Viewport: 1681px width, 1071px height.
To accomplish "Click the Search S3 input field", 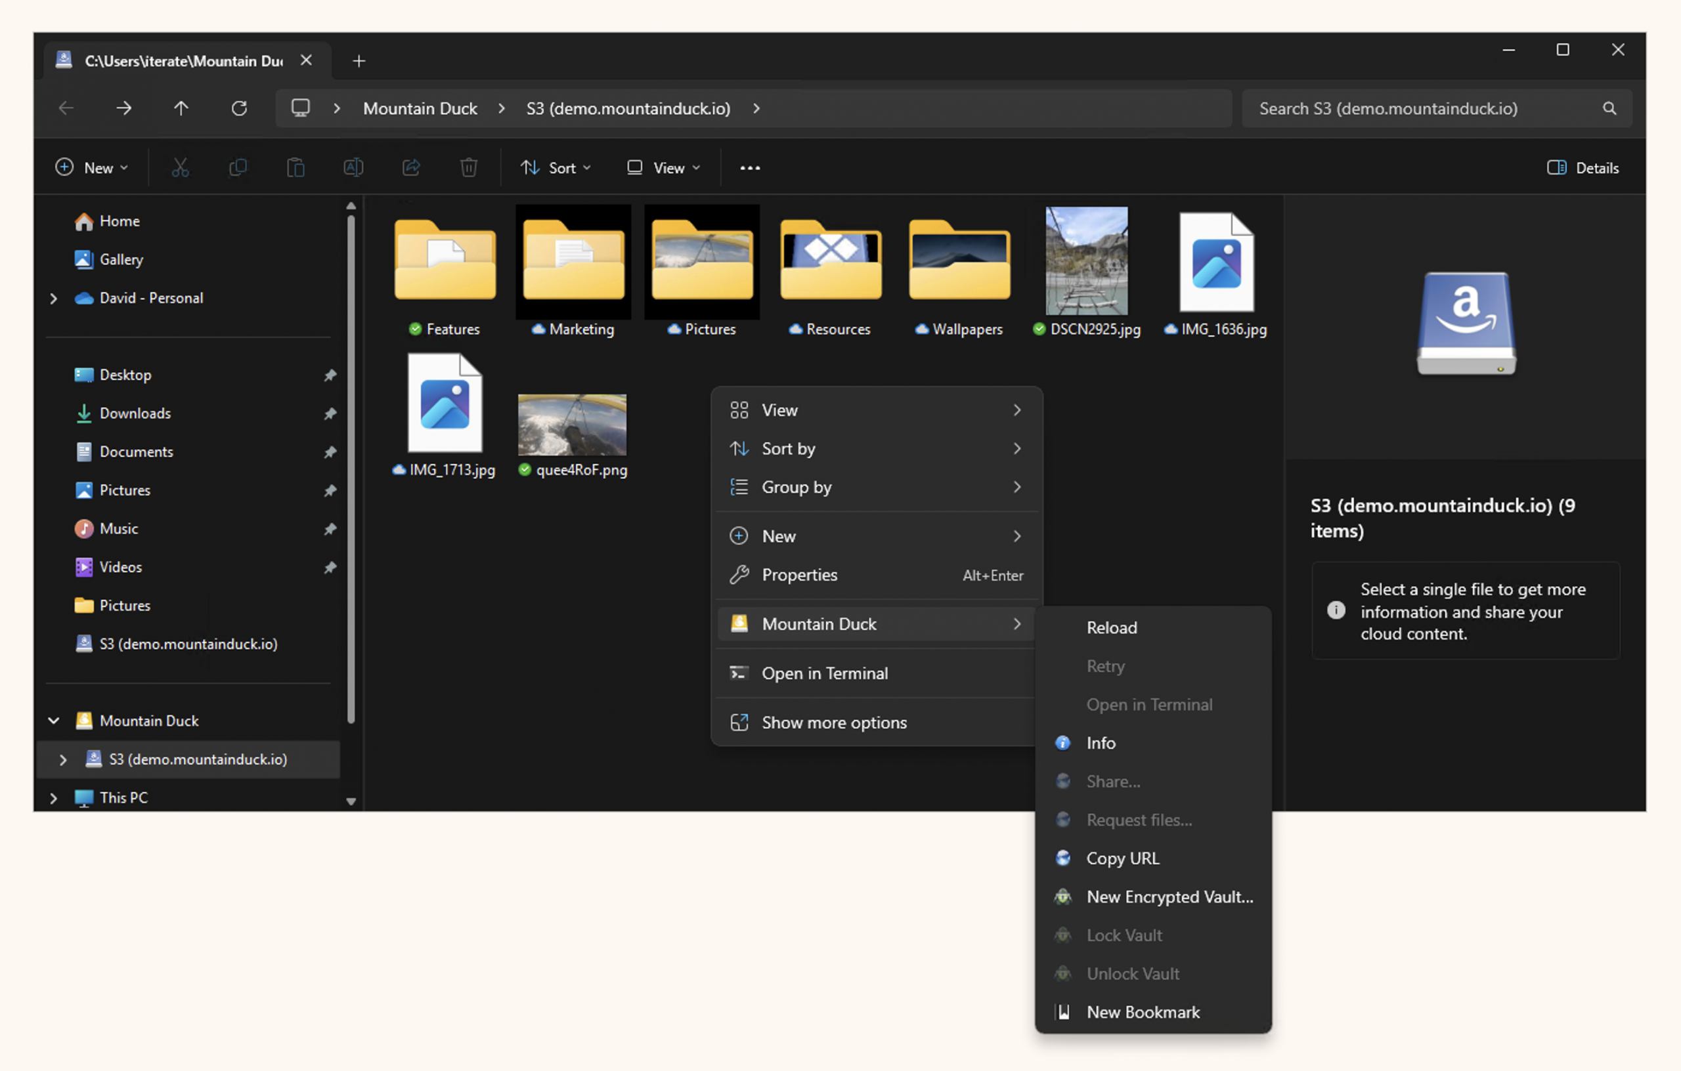I will (1437, 108).
